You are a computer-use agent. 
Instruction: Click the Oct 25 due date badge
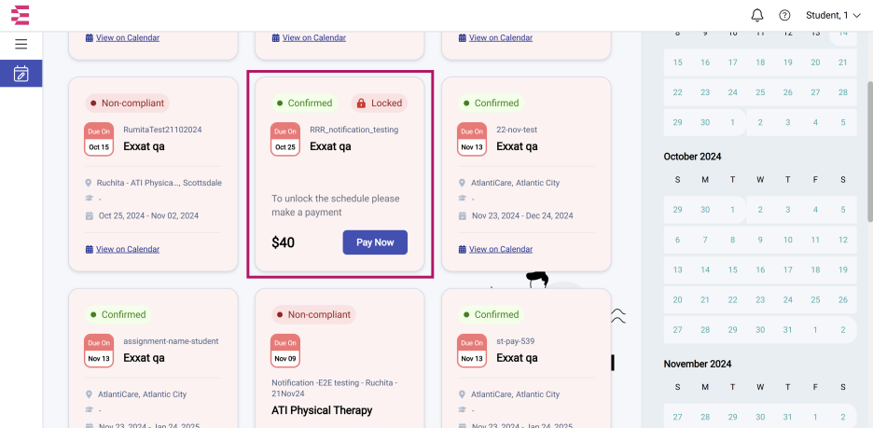[x=285, y=139]
